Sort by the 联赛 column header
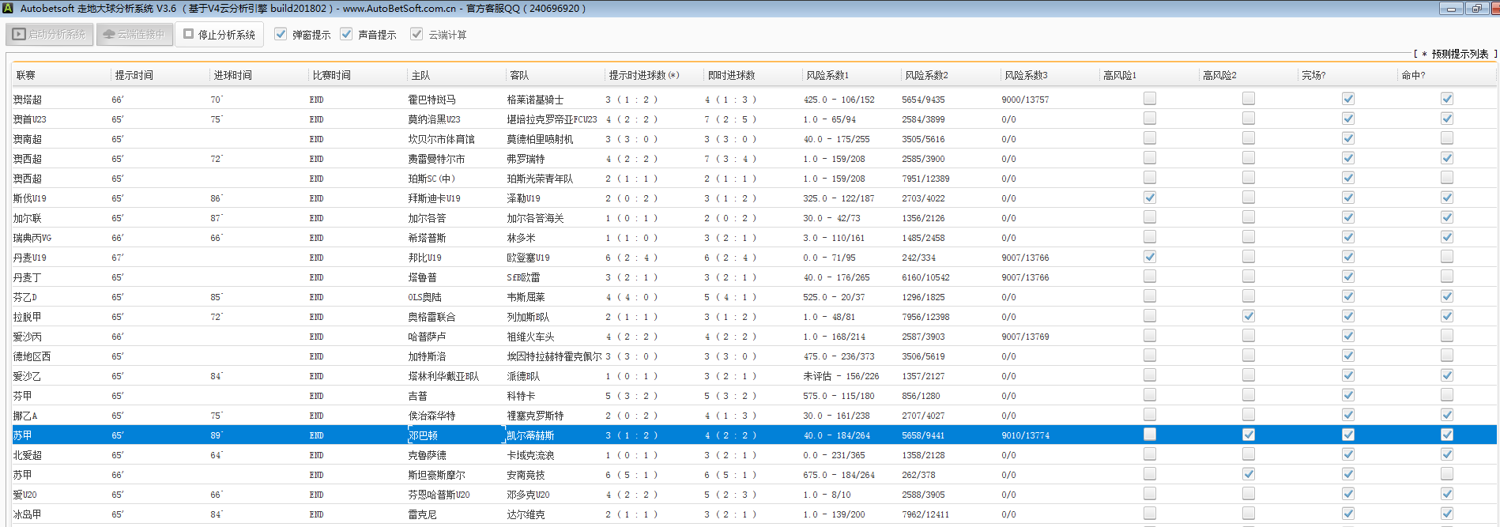Viewport: 1500px width, 527px height. [x=26, y=75]
